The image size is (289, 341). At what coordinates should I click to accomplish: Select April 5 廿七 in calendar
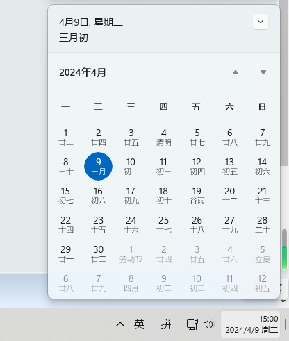coord(197,138)
